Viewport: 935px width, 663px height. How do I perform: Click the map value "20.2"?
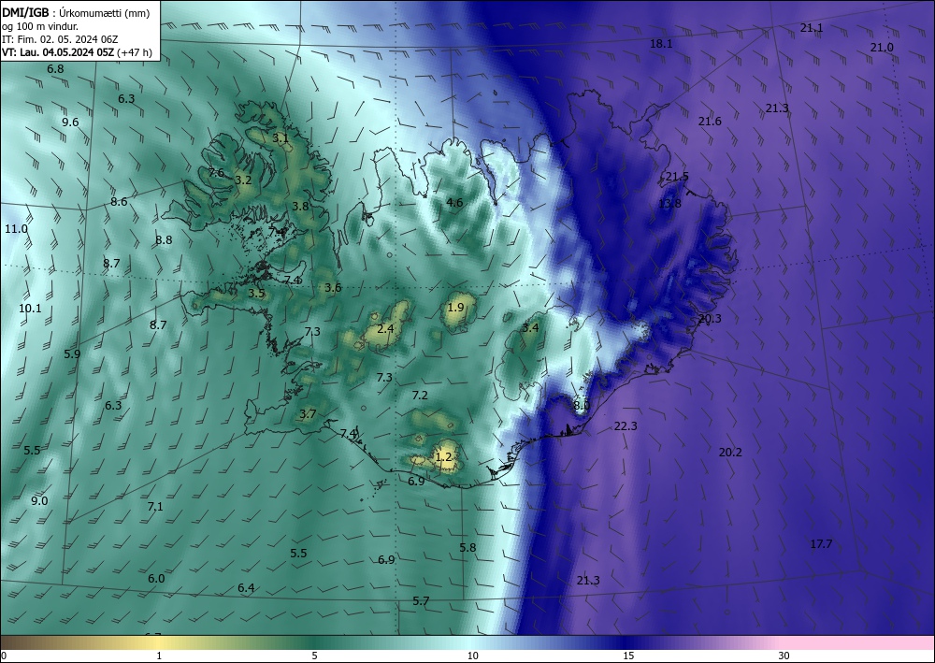(x=730, y=453)
